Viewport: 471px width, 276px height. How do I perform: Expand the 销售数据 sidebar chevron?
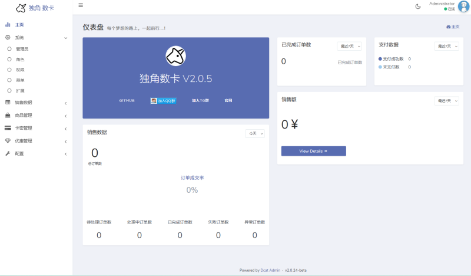[x=65, y=103]
